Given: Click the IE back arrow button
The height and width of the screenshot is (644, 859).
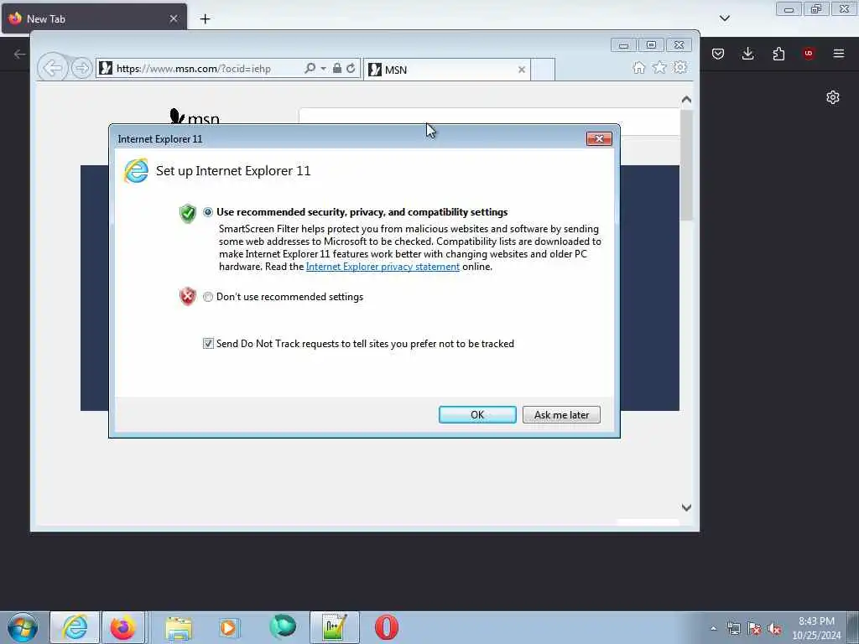Looking at the screenshot, I should tap(52, 69).
